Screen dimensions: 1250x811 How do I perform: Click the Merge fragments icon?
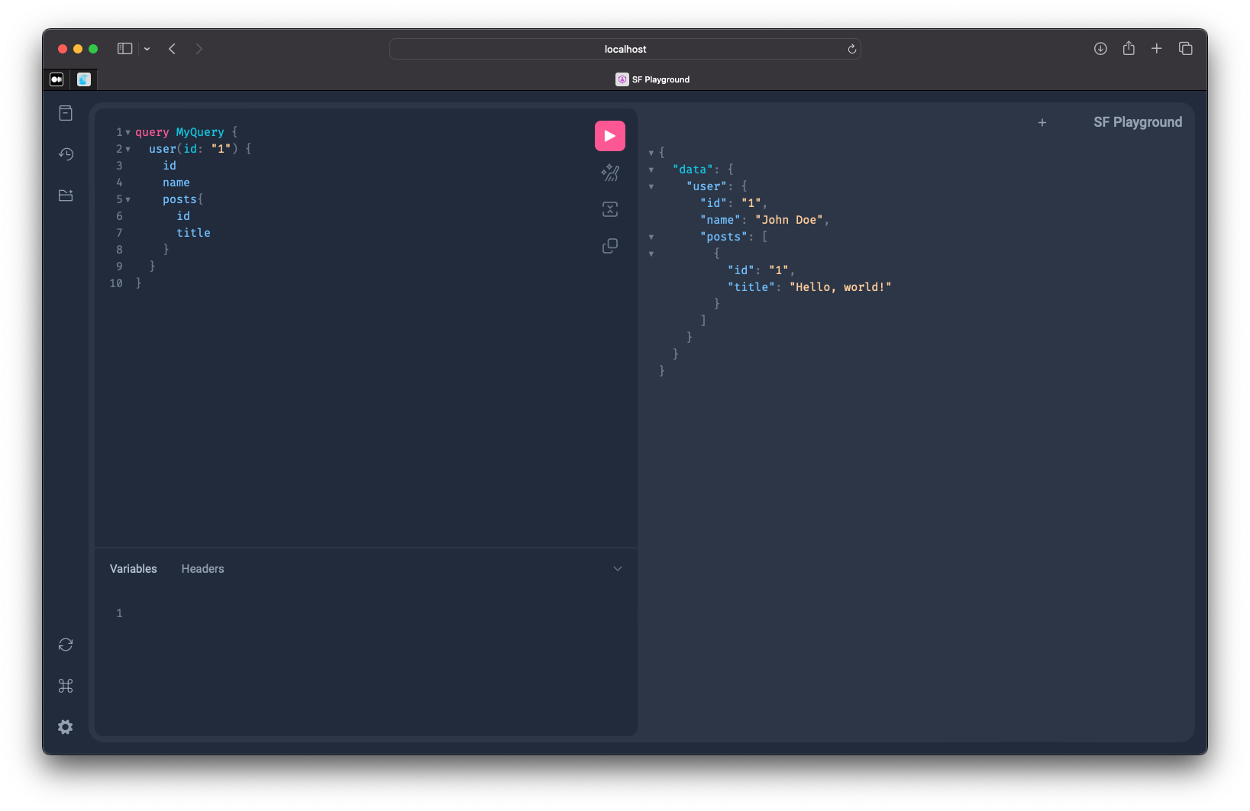tap(609, 209)
